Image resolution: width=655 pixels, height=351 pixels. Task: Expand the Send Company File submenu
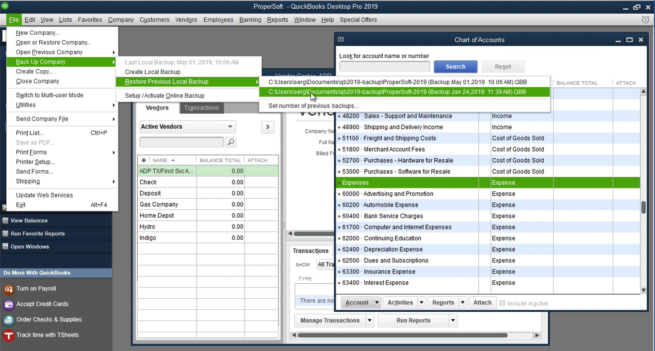click(x=62, y=119)
